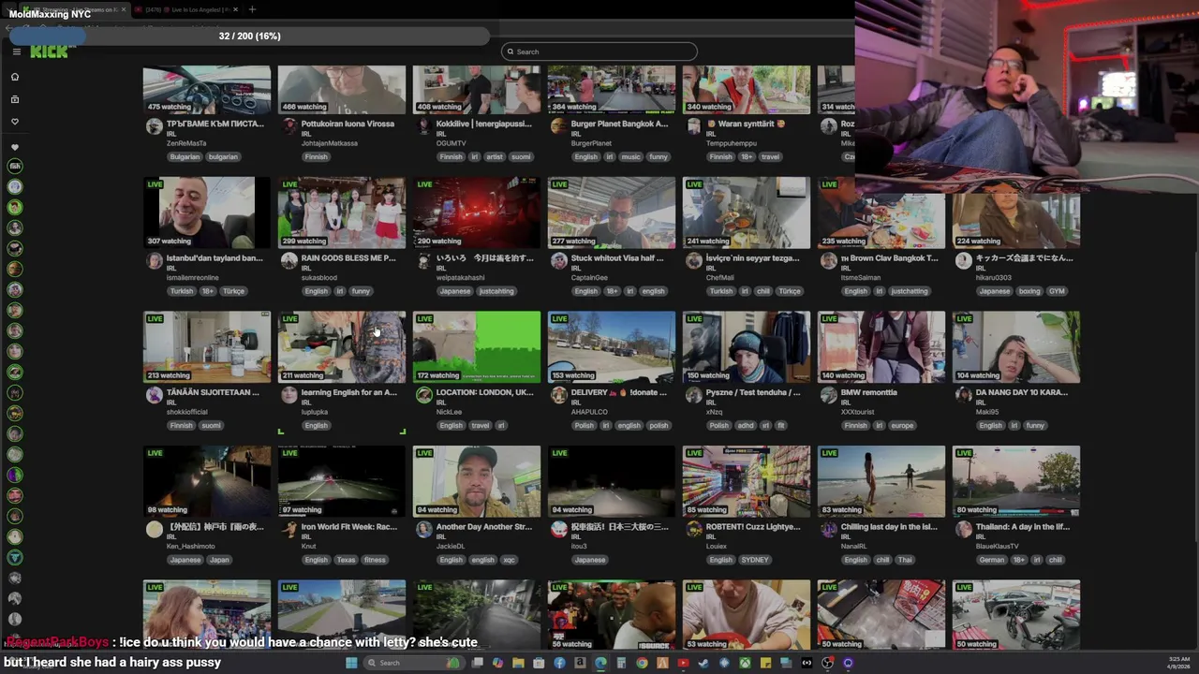The height and width of the screenshot is (674, 1199).
Task: Open the ZenReMasTa channel avatar
Action: click(x=154, y=126)
